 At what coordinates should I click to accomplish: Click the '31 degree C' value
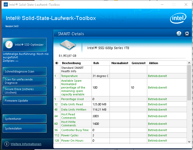(100, 76)
